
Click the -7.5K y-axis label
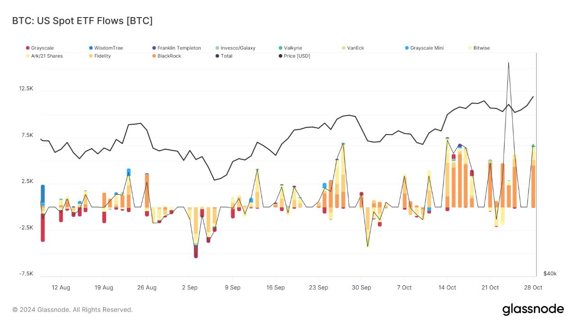pyautogui.click(x=26, y=274)
